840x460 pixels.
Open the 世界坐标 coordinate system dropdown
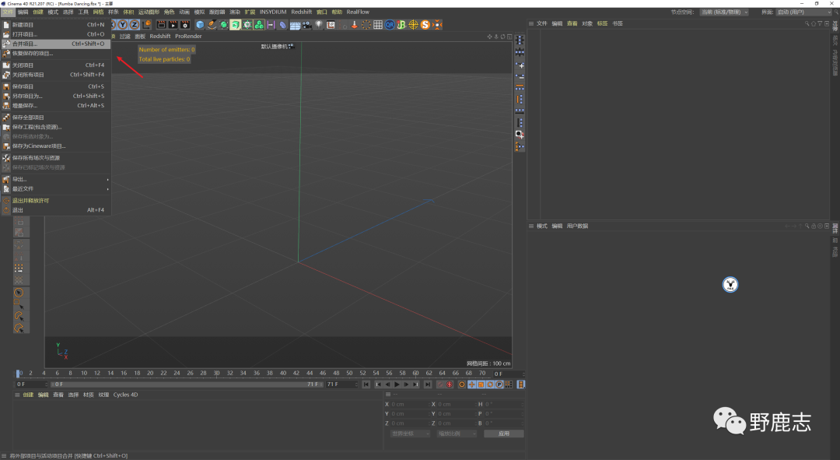point(408,434)
